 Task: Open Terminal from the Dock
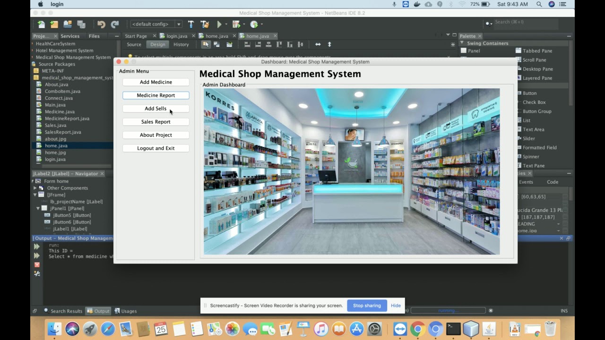(x=453, y=329)
